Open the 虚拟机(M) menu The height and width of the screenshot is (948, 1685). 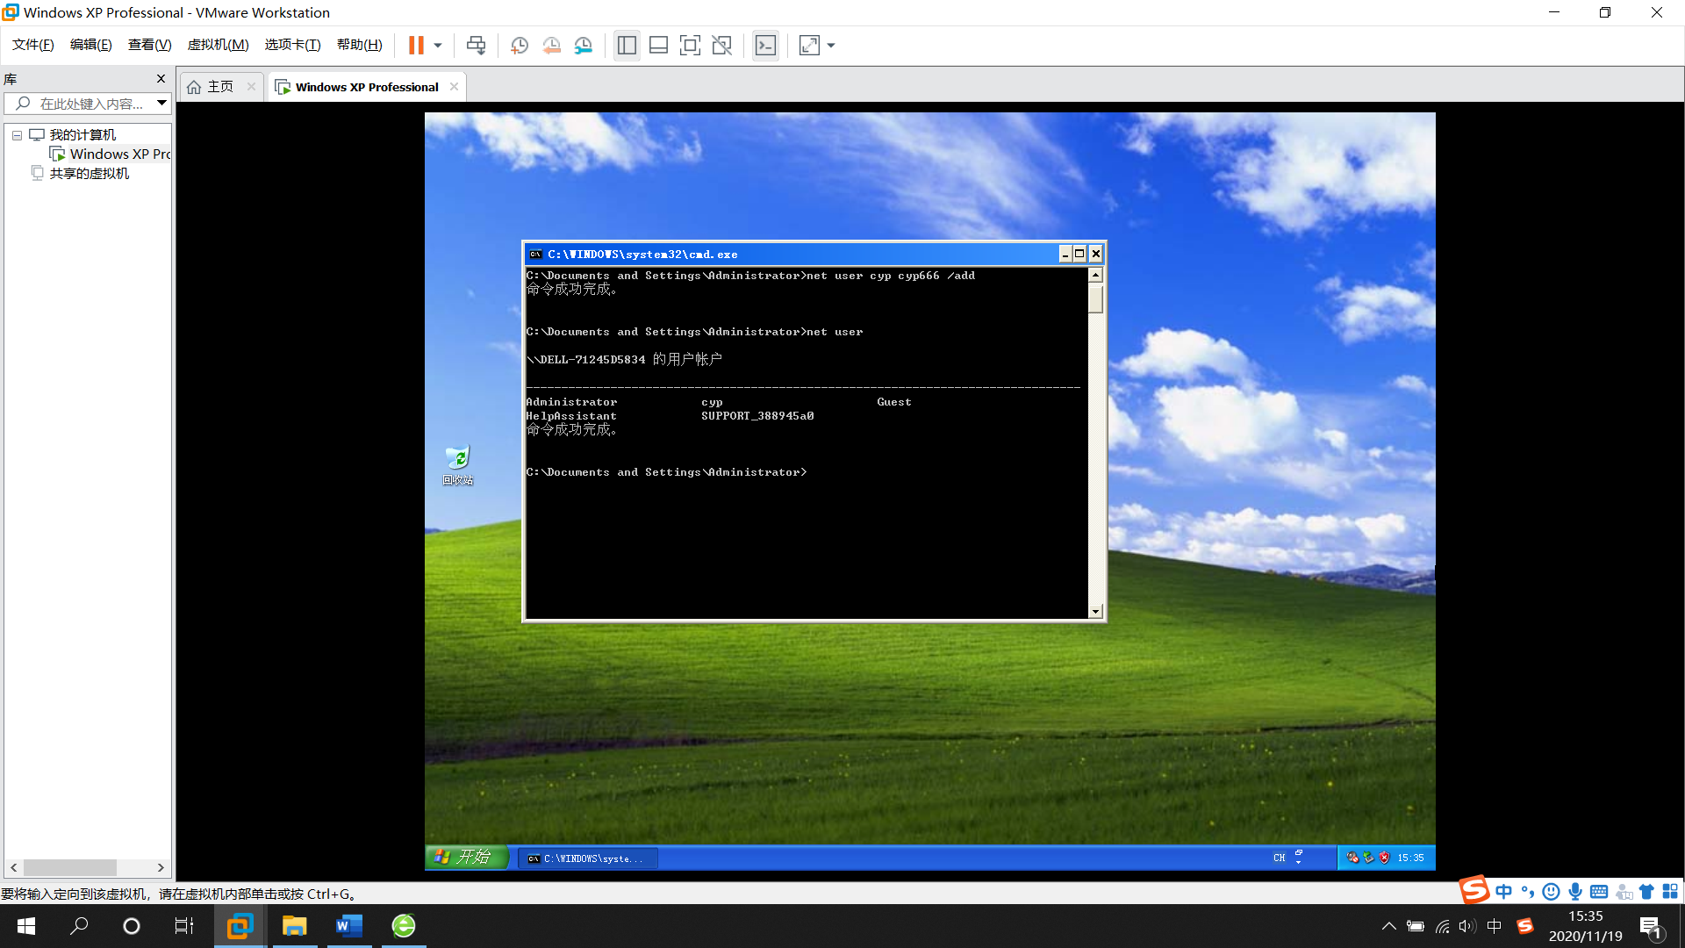pyautogui.click(x=218, y=45)
